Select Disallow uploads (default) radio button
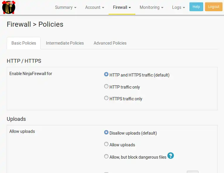 tap(106, 132)
